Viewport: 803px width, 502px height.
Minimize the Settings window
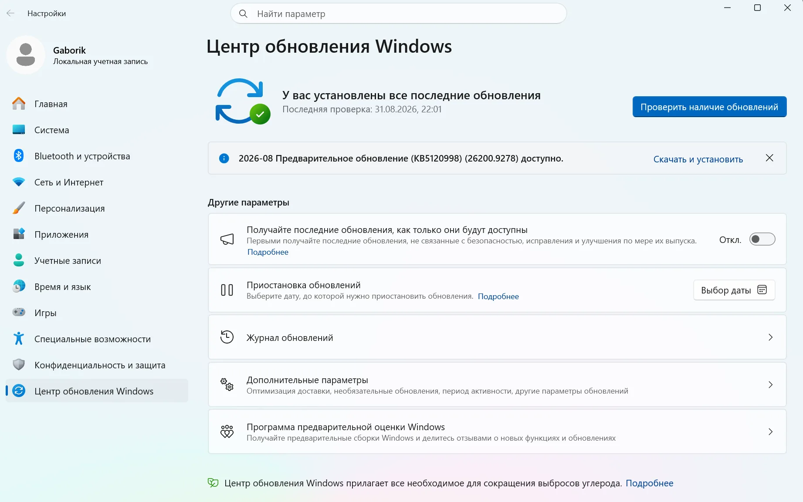[727, 8]
